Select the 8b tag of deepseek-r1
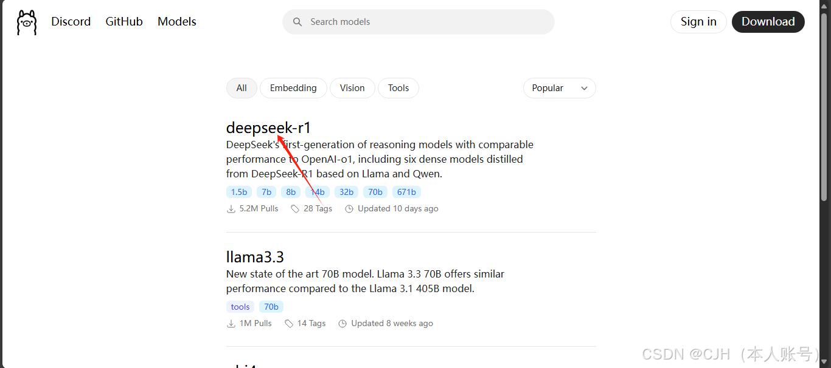831x368 pixels. pyautogui.click(x=291, y=192)
